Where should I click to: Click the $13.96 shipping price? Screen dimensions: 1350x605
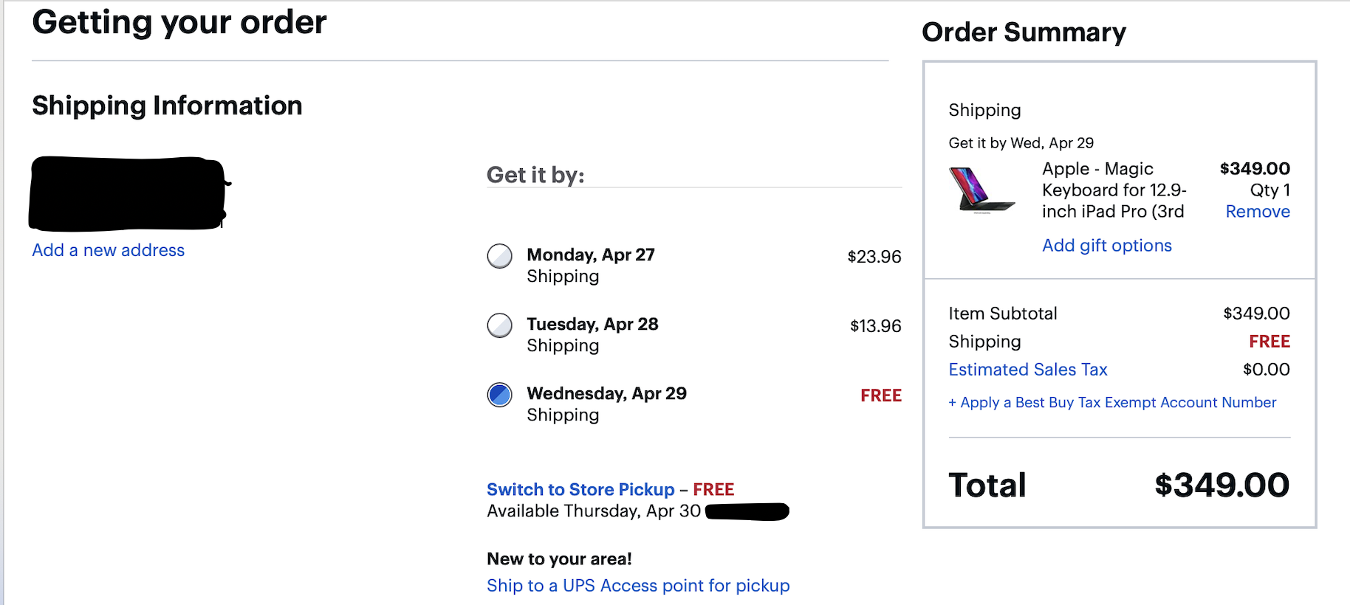click(x=875, y=326)
